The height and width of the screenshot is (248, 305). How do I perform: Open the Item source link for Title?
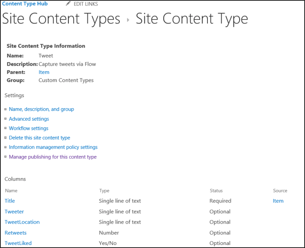tap(278, 201)
